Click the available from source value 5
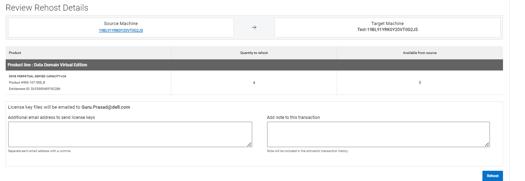Viewport: 525px width, 181px height. (x=420, y=83)
